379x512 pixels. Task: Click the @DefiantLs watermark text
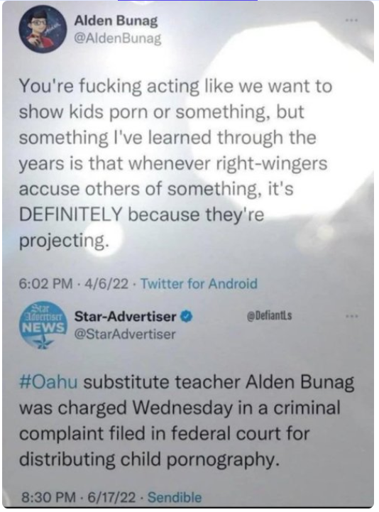point(270,316)
